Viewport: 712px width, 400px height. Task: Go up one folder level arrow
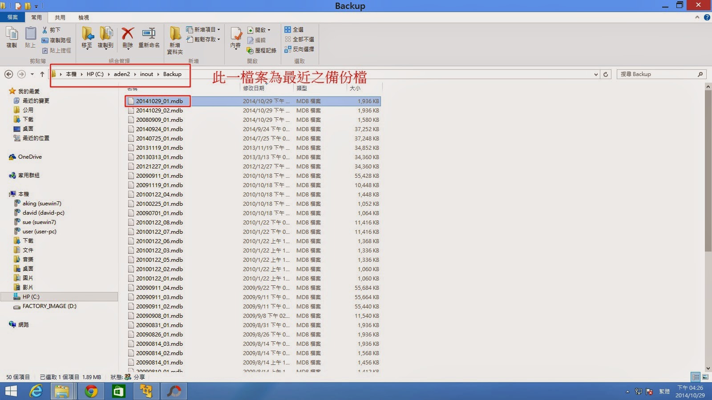42,74
